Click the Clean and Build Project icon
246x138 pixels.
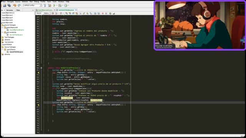click(x=50, y=5)
